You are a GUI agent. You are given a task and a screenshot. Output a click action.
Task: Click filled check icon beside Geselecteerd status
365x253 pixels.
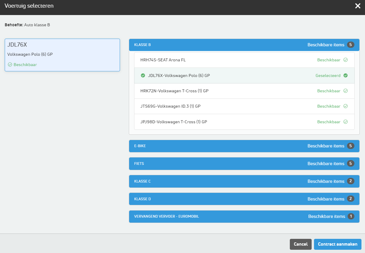(346, 75)
